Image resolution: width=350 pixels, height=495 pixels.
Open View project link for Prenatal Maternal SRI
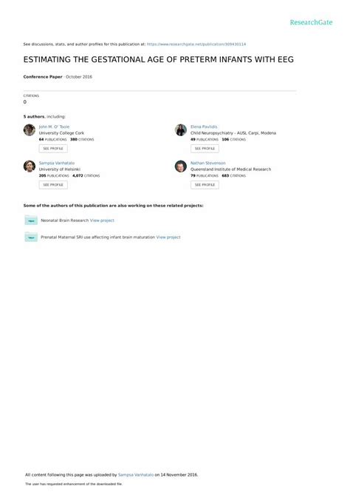point(168,237)
